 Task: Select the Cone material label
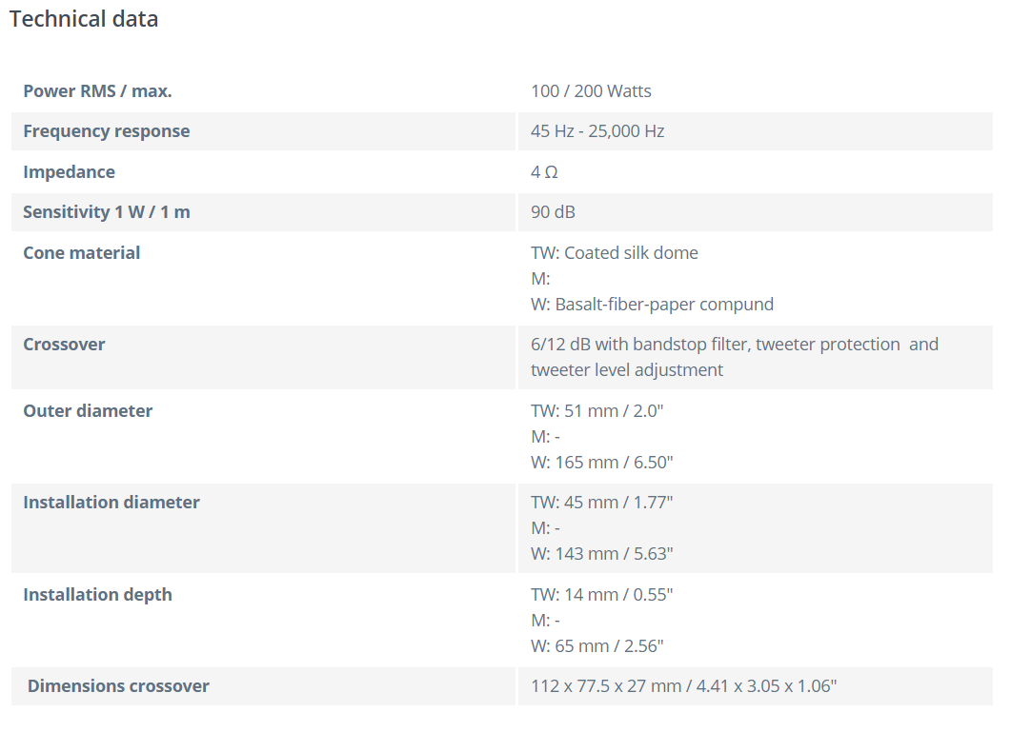tap(81, 253)
